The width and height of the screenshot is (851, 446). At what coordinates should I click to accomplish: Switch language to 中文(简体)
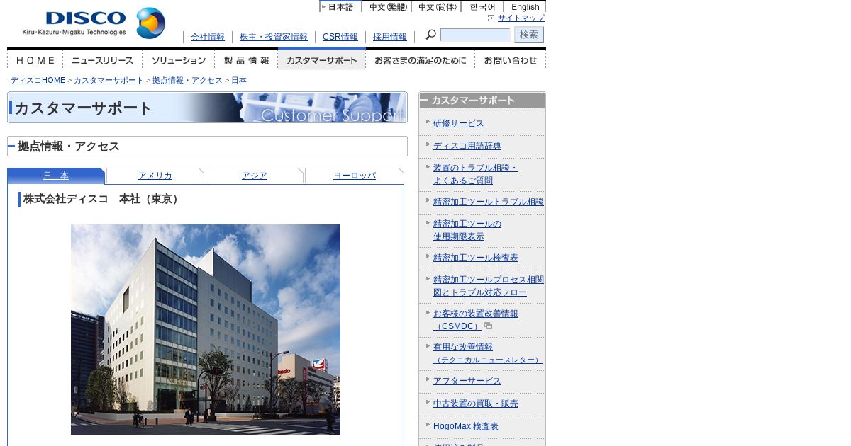(436, 6)
